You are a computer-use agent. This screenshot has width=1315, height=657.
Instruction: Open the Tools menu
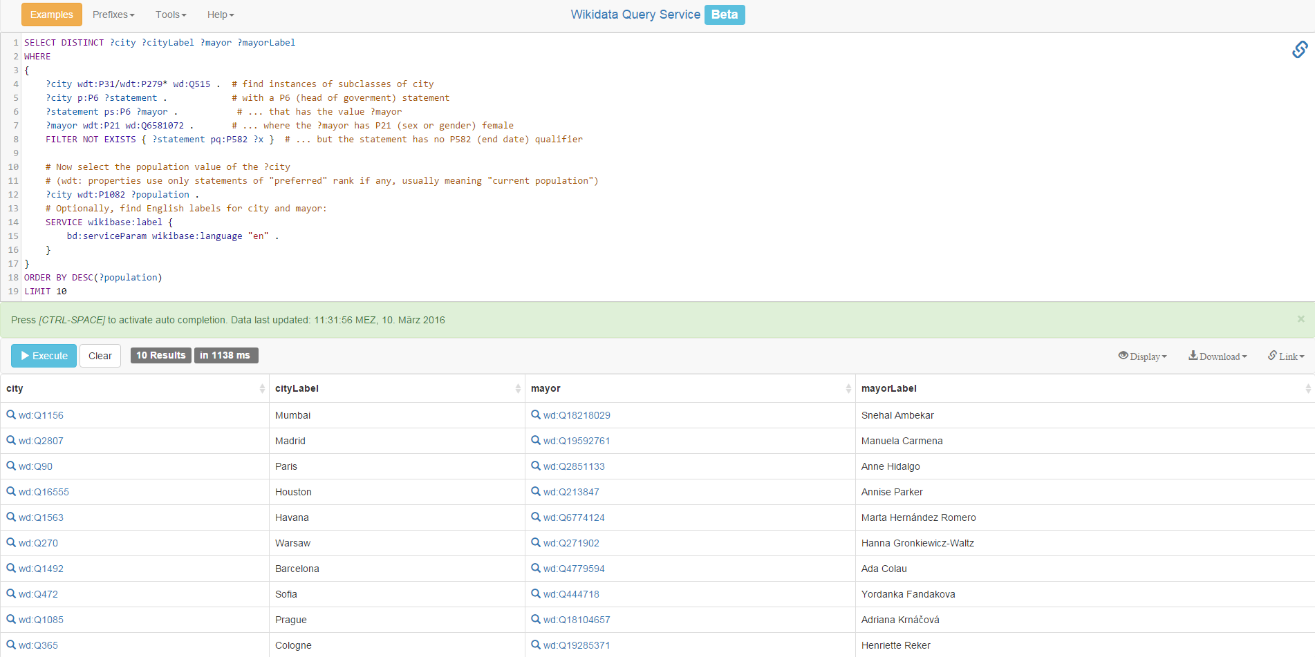click(171, 15)
